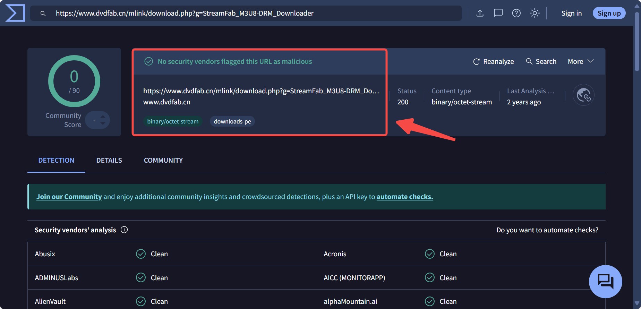The image size is (641, 309).
Task: Open the floating chat bubble button
Action: 605,281
